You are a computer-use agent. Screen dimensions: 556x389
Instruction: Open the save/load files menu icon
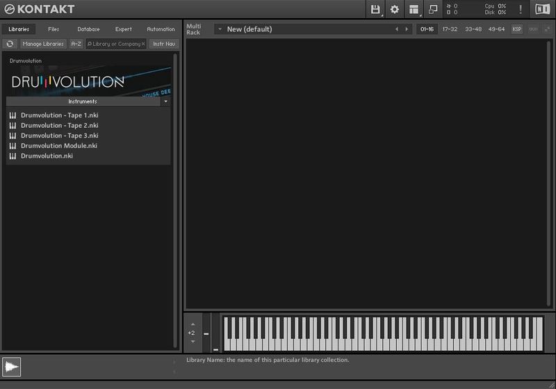pyautogui.click(x=375, y=9)
